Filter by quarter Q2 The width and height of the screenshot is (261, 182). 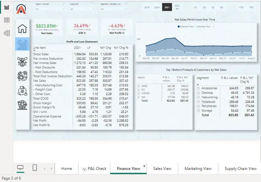204,7
